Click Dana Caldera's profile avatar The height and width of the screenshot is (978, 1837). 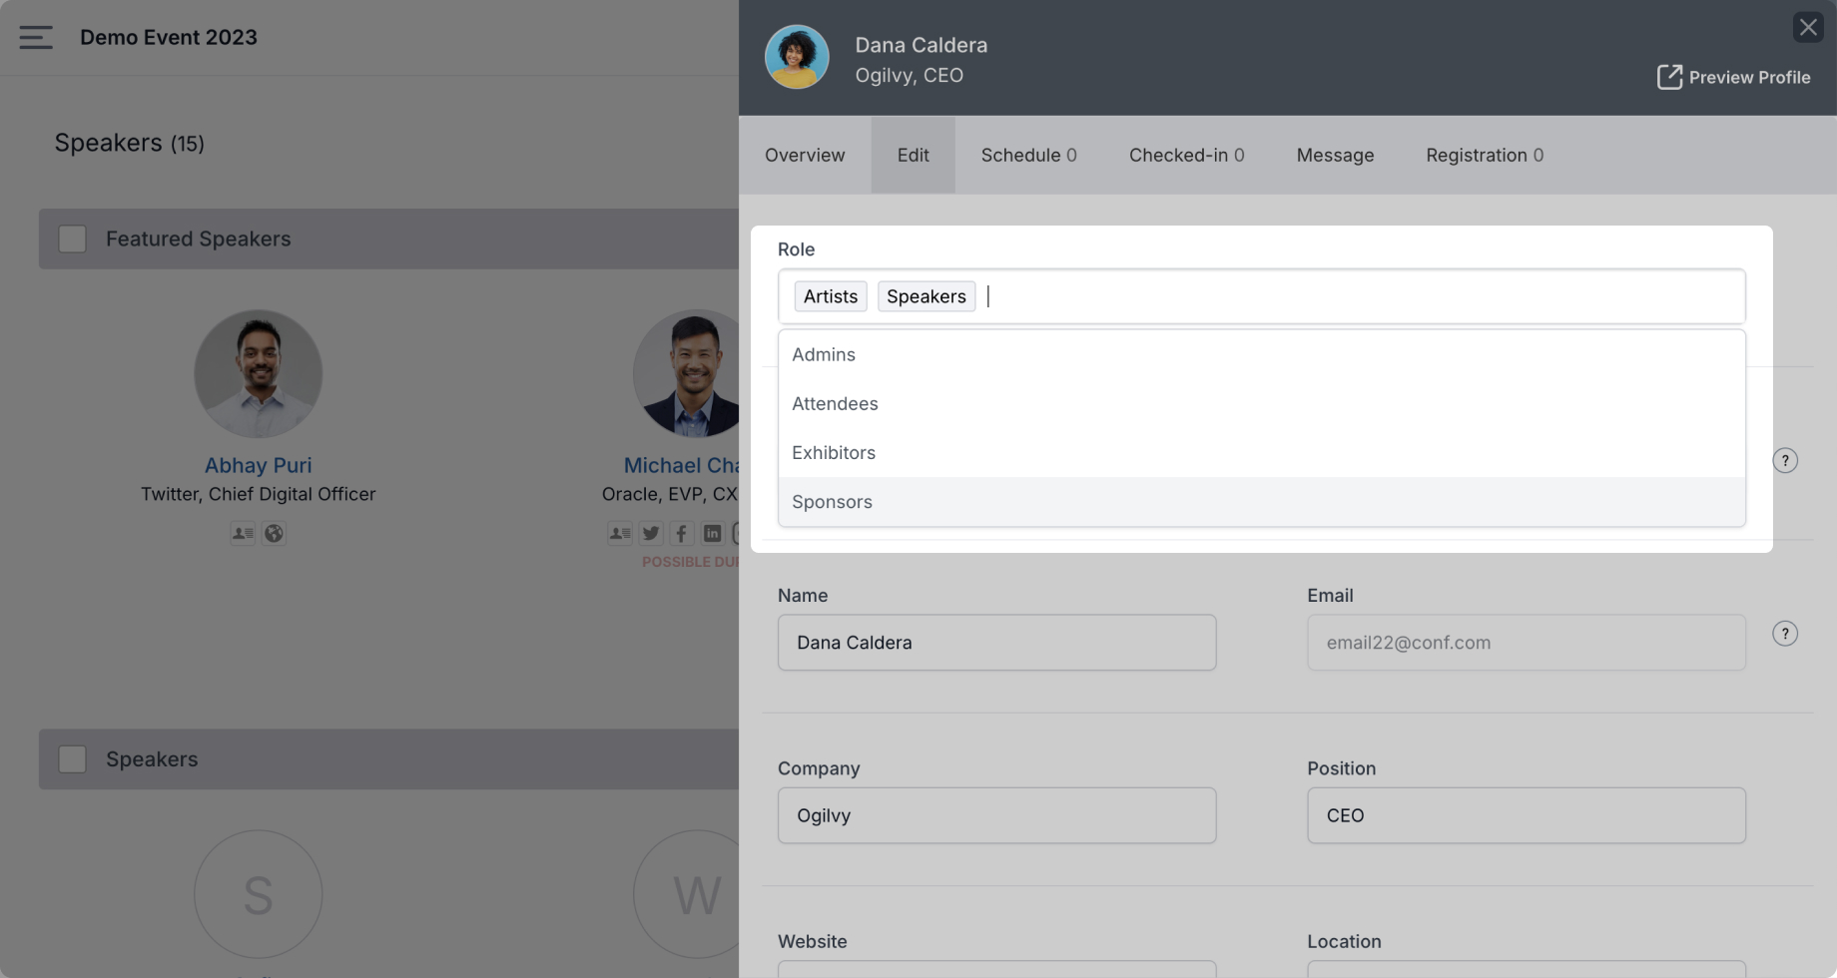[x=797, y=57]
